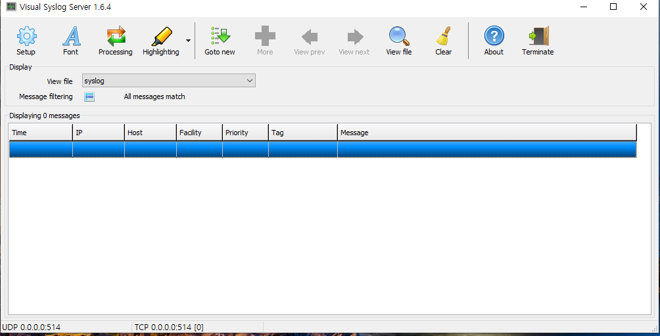The image size is (660, 336).
Task: Open the Processing rules icon
Action: point(115,37)
